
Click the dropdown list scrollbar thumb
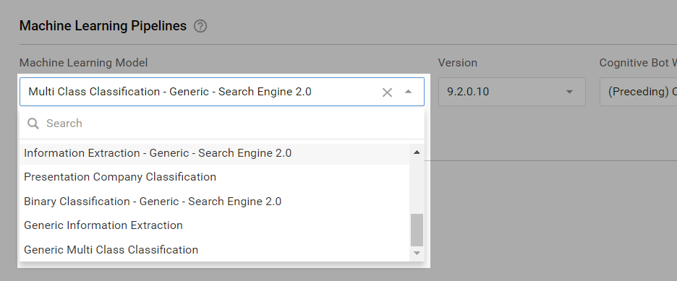click(417, 230)
